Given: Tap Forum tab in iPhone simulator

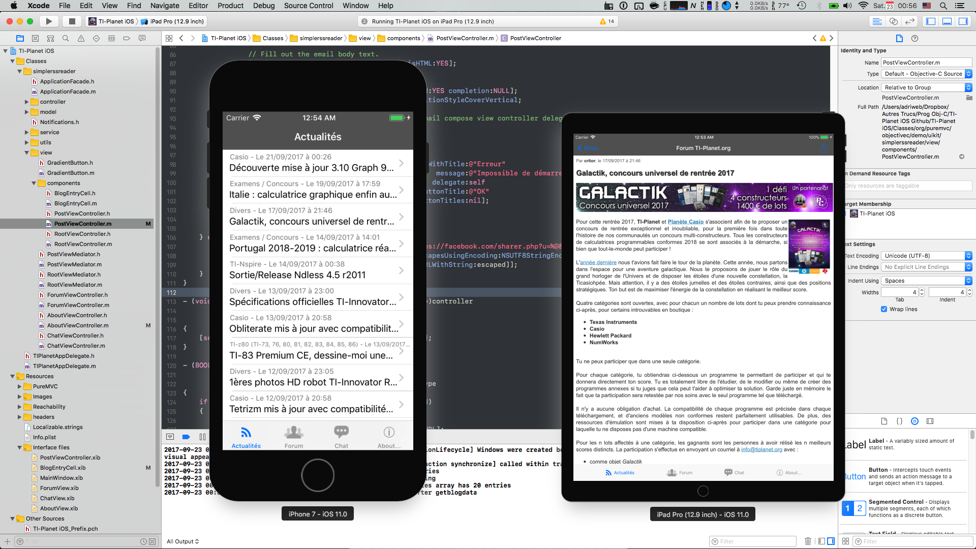Looking at the screenshot, I should (x=294, y=437).
